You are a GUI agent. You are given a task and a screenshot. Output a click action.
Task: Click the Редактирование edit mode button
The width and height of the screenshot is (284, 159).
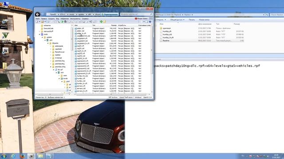110,14
